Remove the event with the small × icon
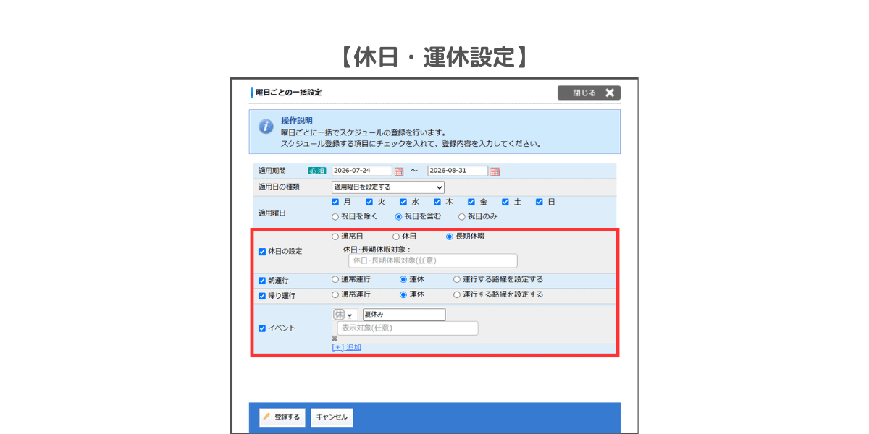This screenshot has height=434, width=869. coord(335,339)
